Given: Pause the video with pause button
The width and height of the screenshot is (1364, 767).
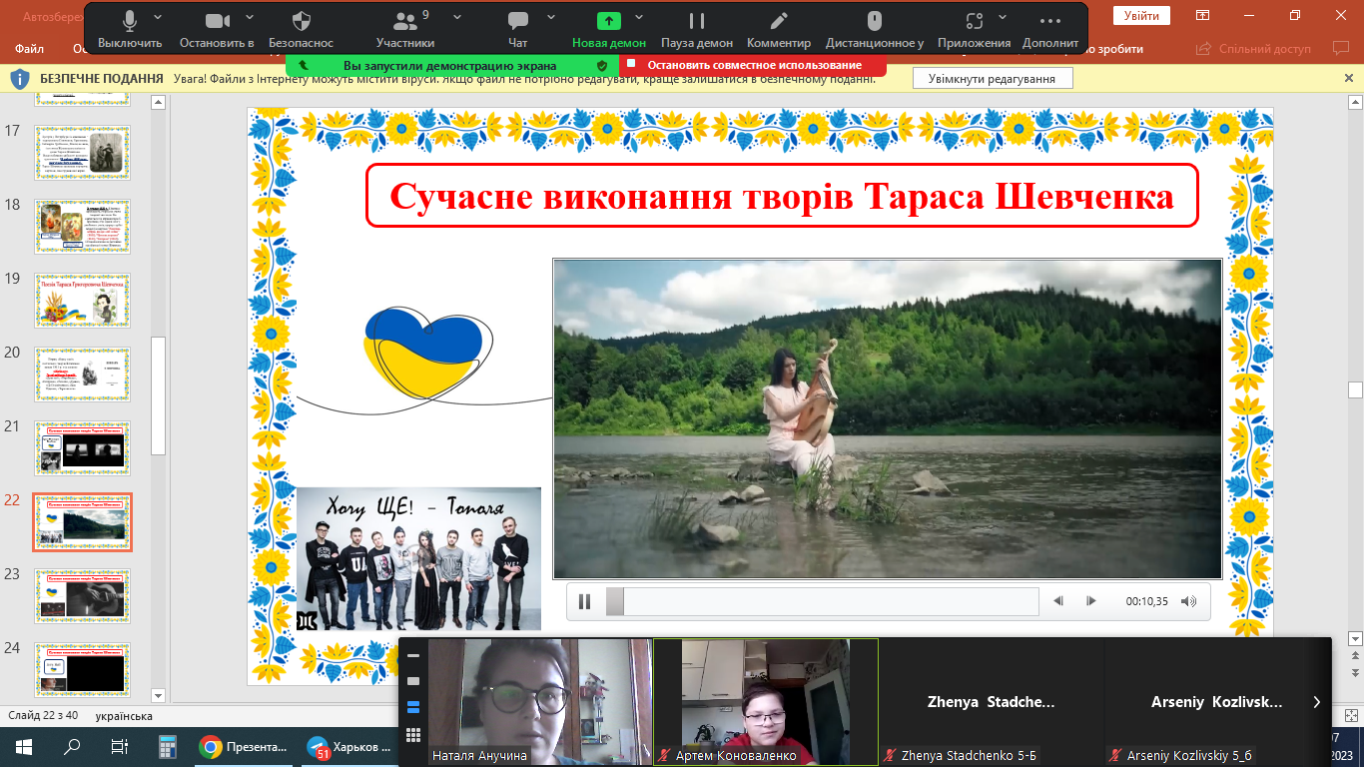Looking at the screenshot, I should 585,601.
